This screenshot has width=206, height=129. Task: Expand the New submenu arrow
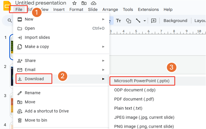coord(103,19)
